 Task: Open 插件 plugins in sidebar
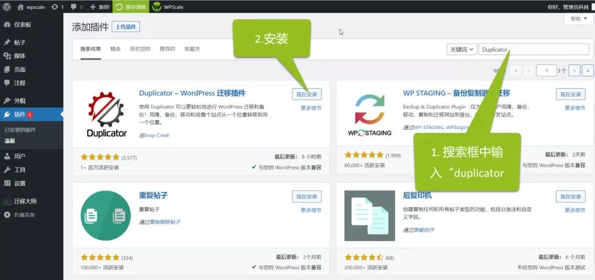coord(31,115)
